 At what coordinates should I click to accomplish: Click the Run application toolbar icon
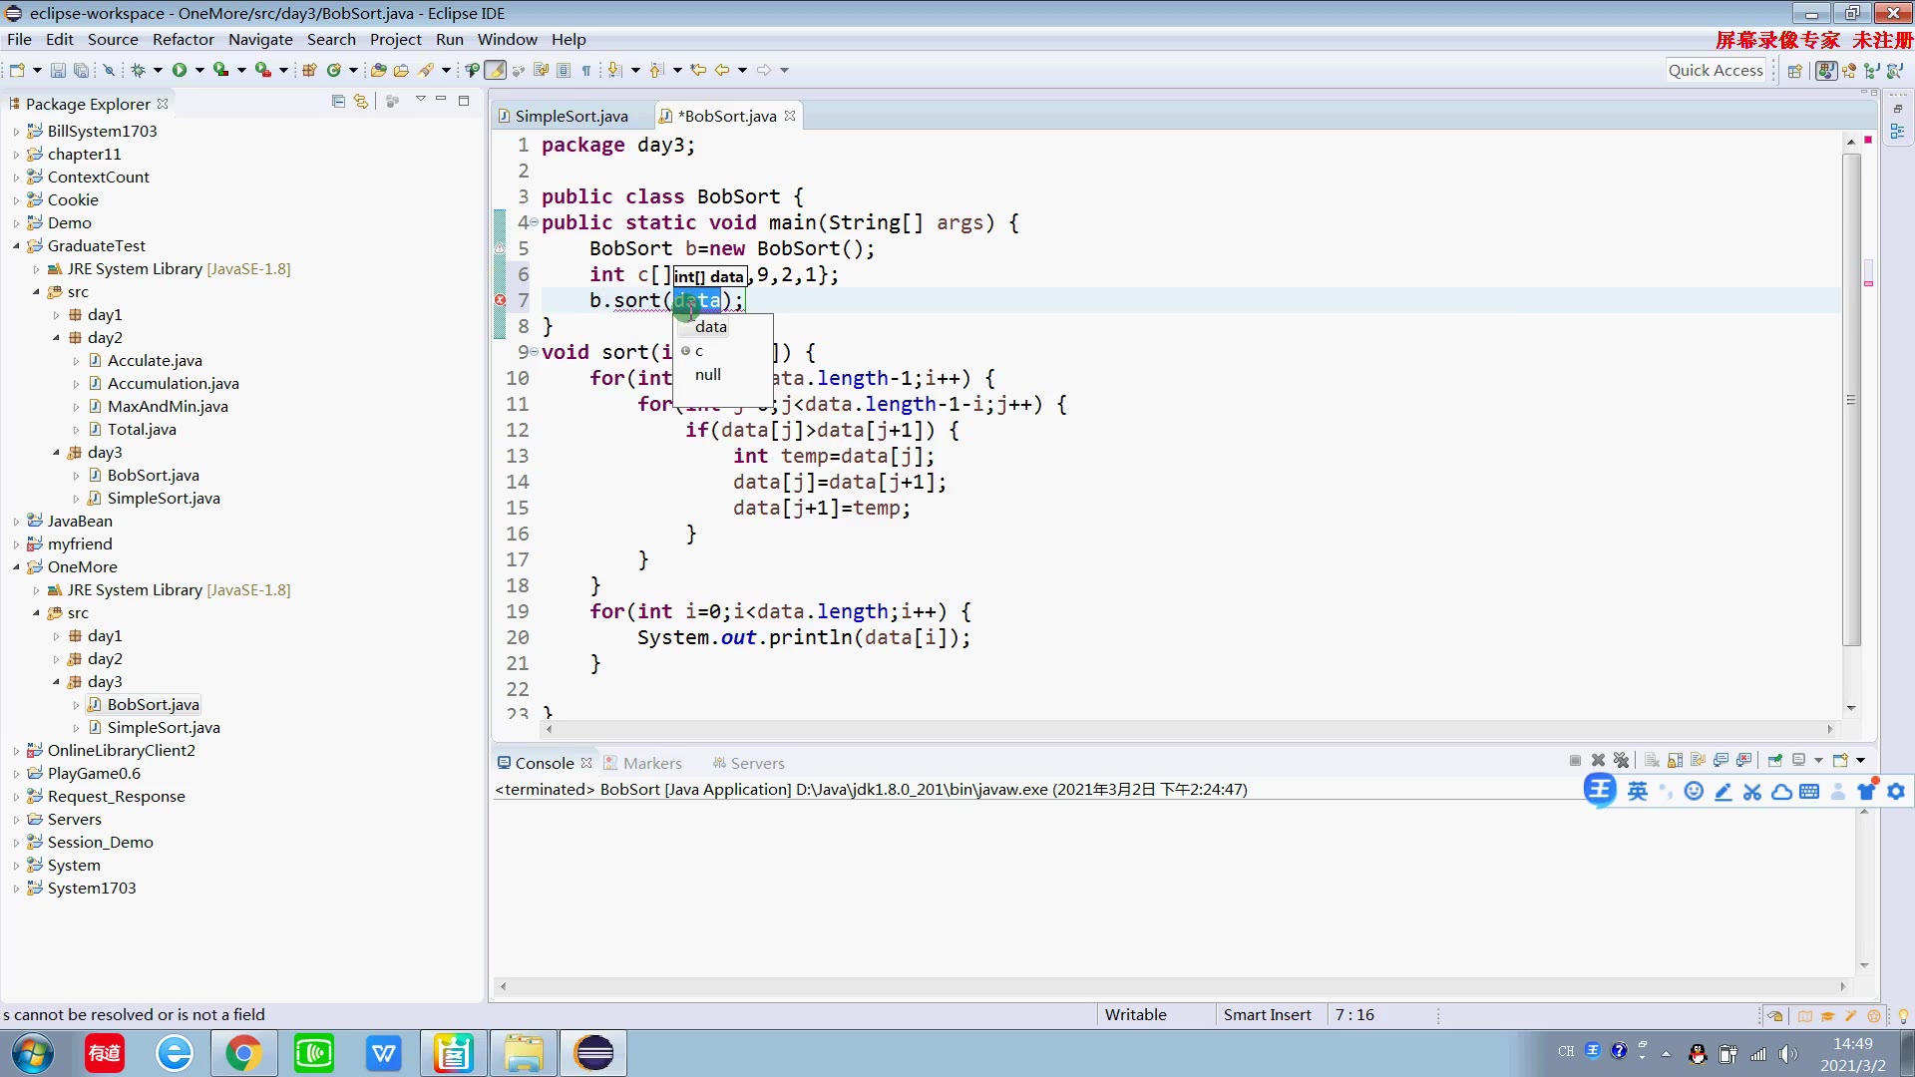click(181, 70)
